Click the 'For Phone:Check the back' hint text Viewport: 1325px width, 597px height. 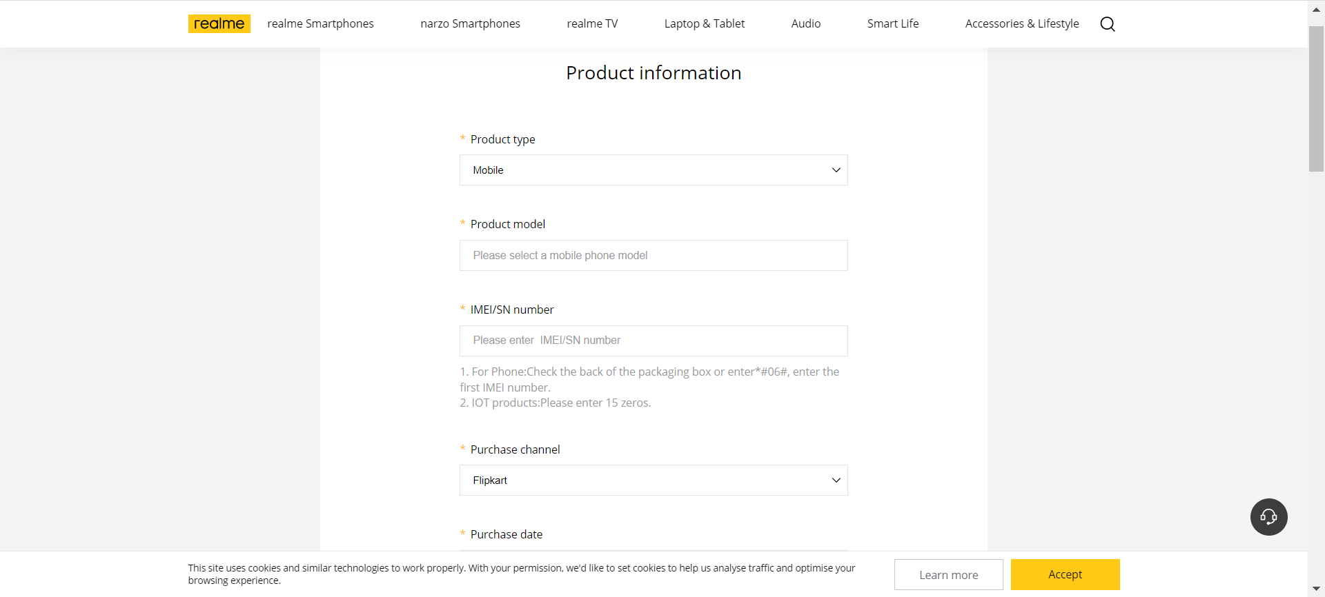click(649, 379)
